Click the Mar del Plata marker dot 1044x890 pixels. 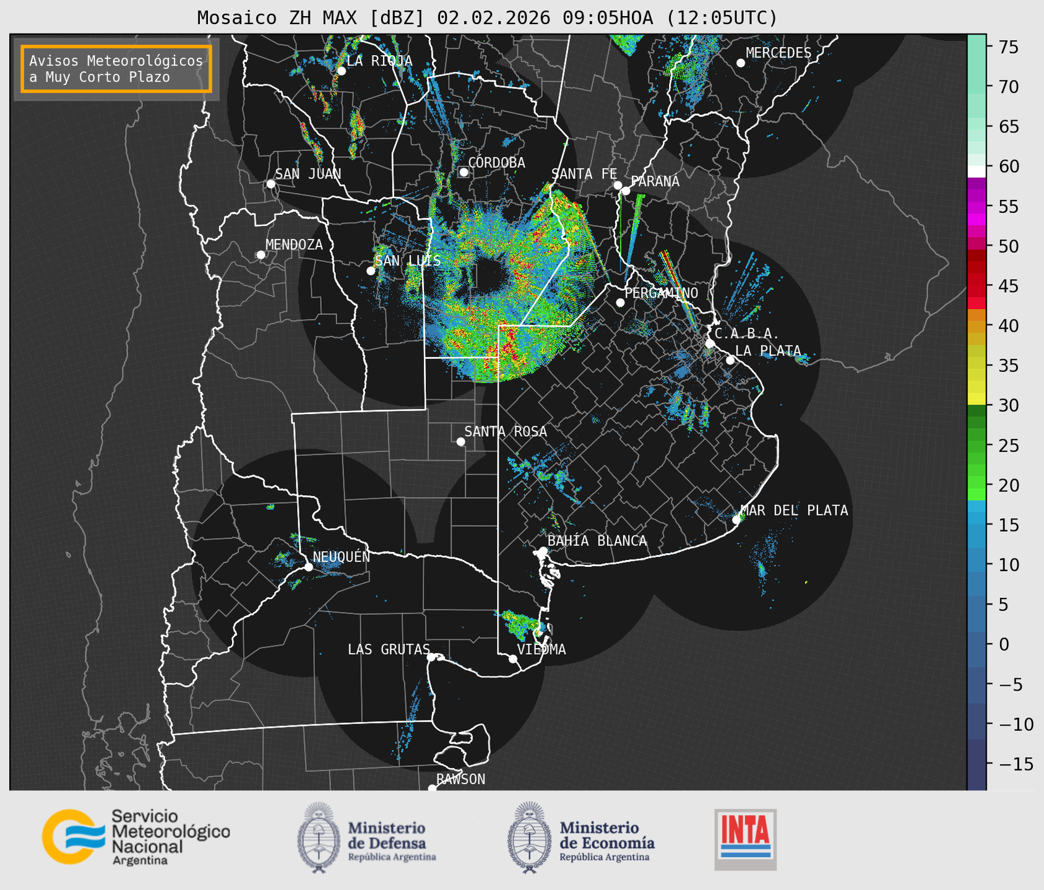(736, 520)
